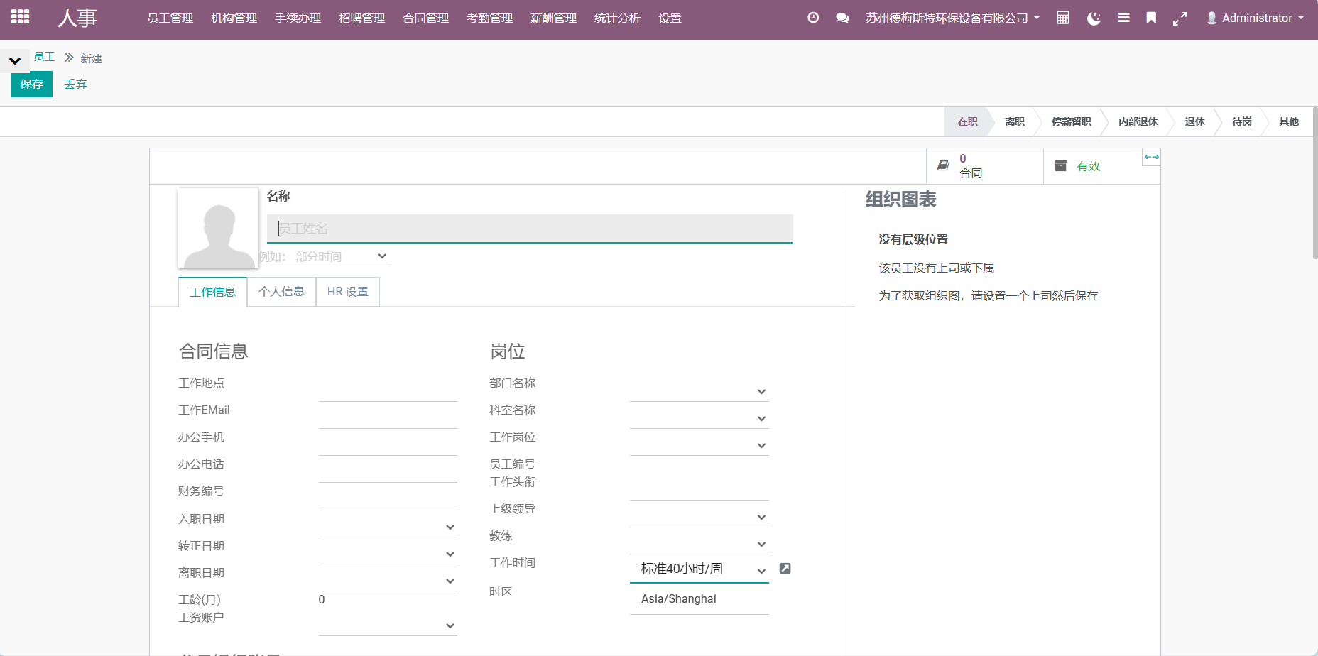Open the list menu icon in top bar
The width and height of the screenshot is (1318, 656).
click(1123, 18)
